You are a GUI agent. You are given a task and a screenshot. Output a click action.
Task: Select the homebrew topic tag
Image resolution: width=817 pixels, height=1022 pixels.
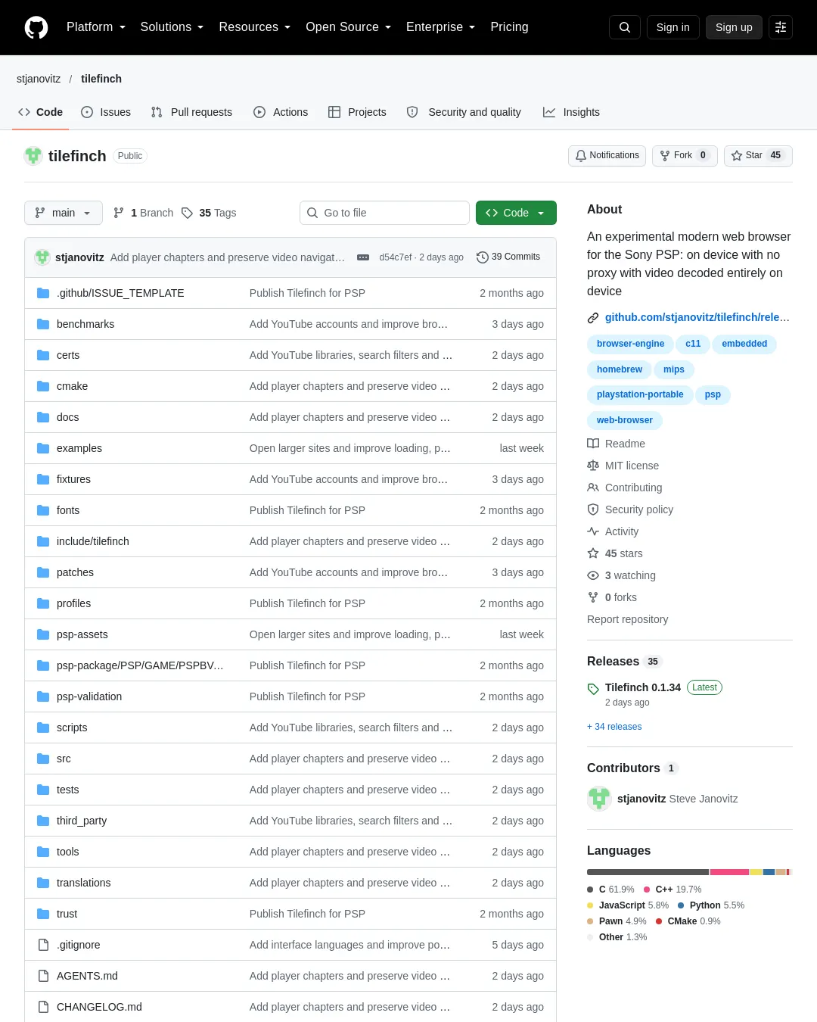[x=619, y=369]
